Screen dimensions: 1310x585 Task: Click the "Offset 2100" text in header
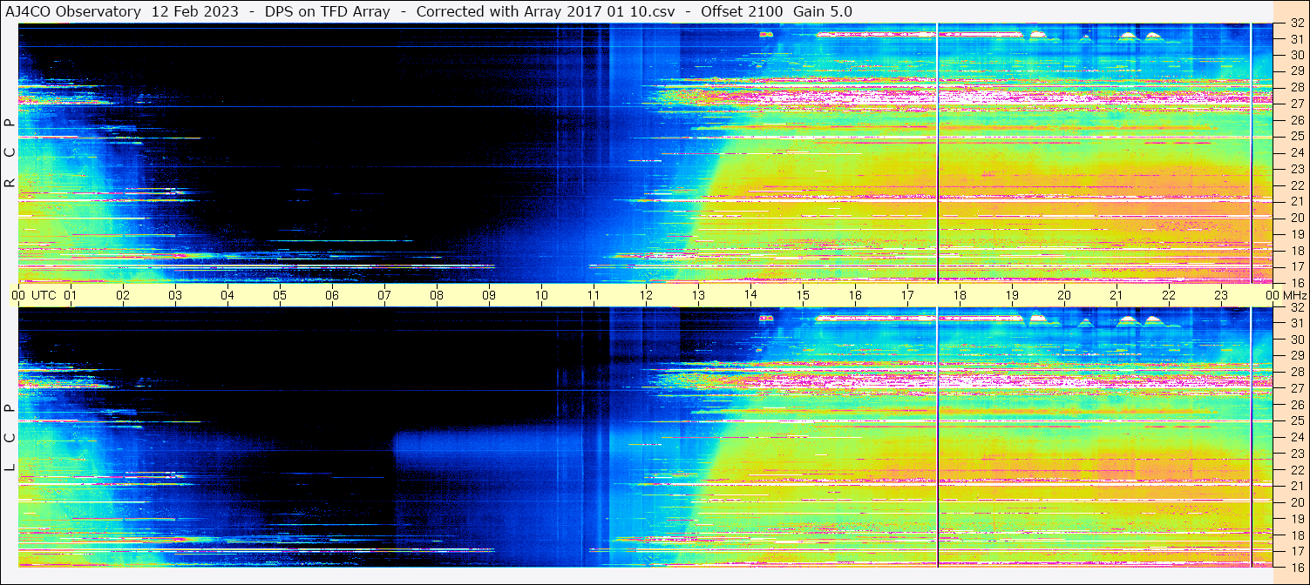pyautogui.click(x=743, y=11)
